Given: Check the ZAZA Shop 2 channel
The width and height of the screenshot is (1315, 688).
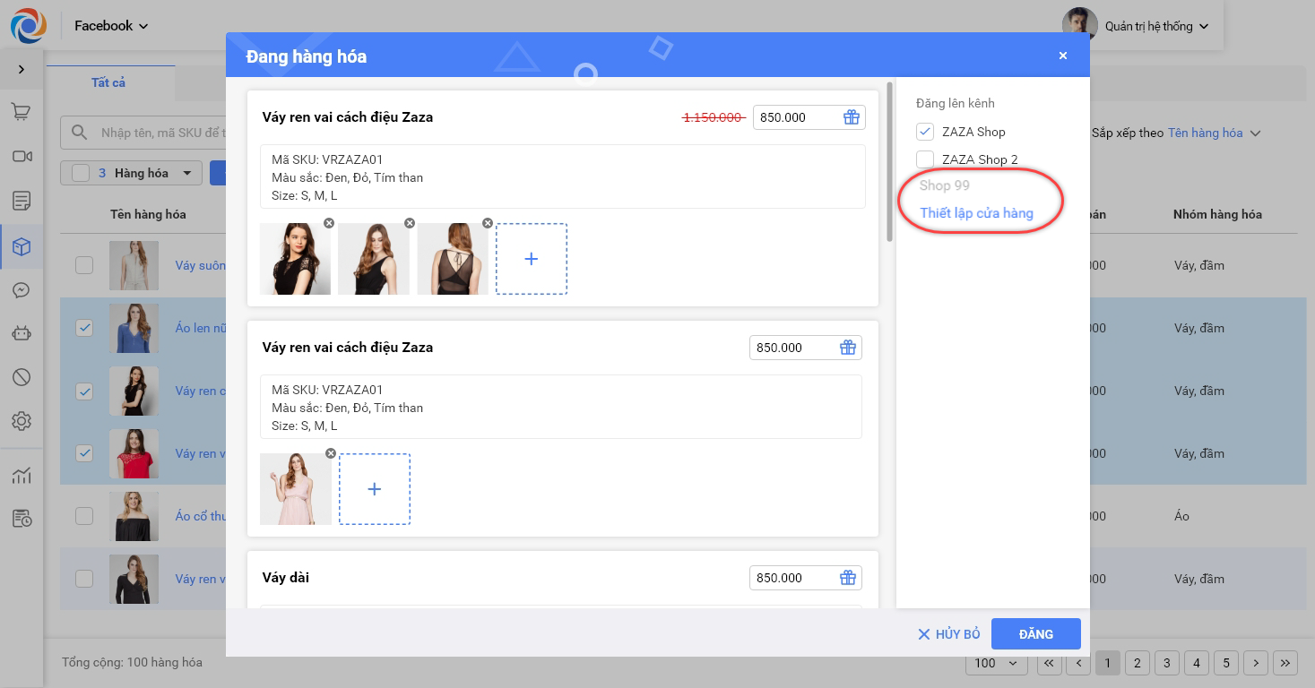Looking at the screenshot, I should 925,159.
